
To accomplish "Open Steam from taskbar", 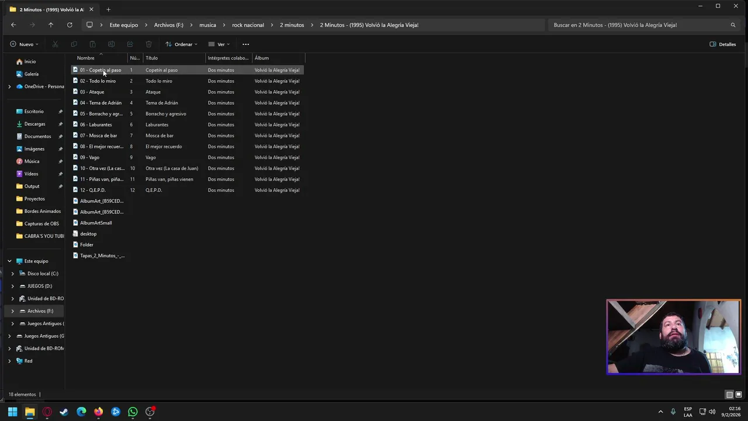I will pyautogui.click(x=64, y=412).
